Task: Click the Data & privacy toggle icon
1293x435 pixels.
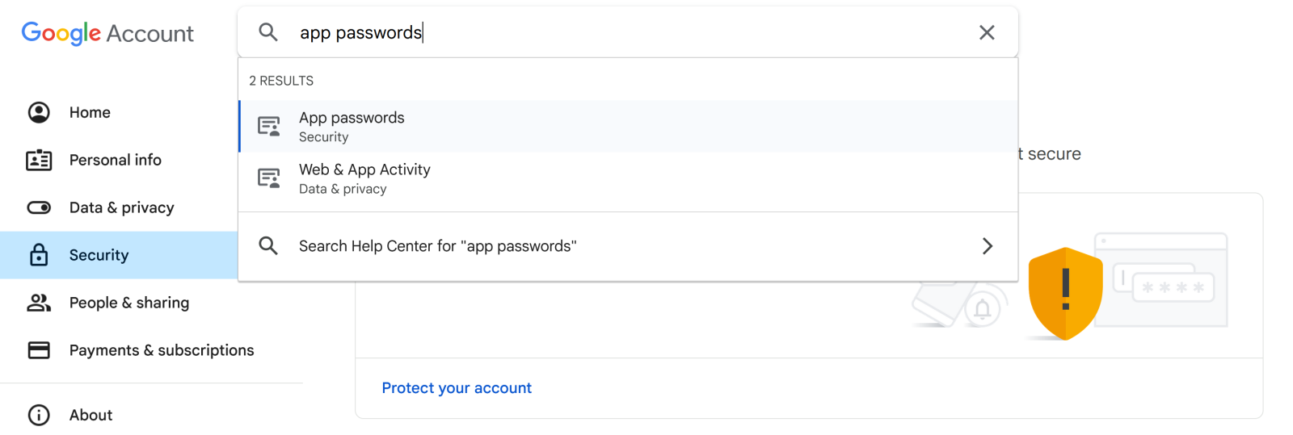Action: click(x=39, y=207)
